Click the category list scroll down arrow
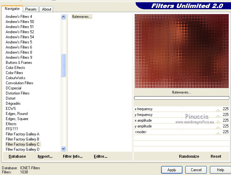 pyautogui.click(x=63, y=148)
